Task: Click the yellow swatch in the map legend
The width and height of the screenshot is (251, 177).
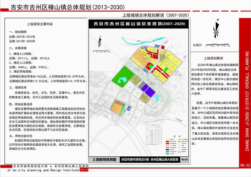Action: tap(167, 139)
